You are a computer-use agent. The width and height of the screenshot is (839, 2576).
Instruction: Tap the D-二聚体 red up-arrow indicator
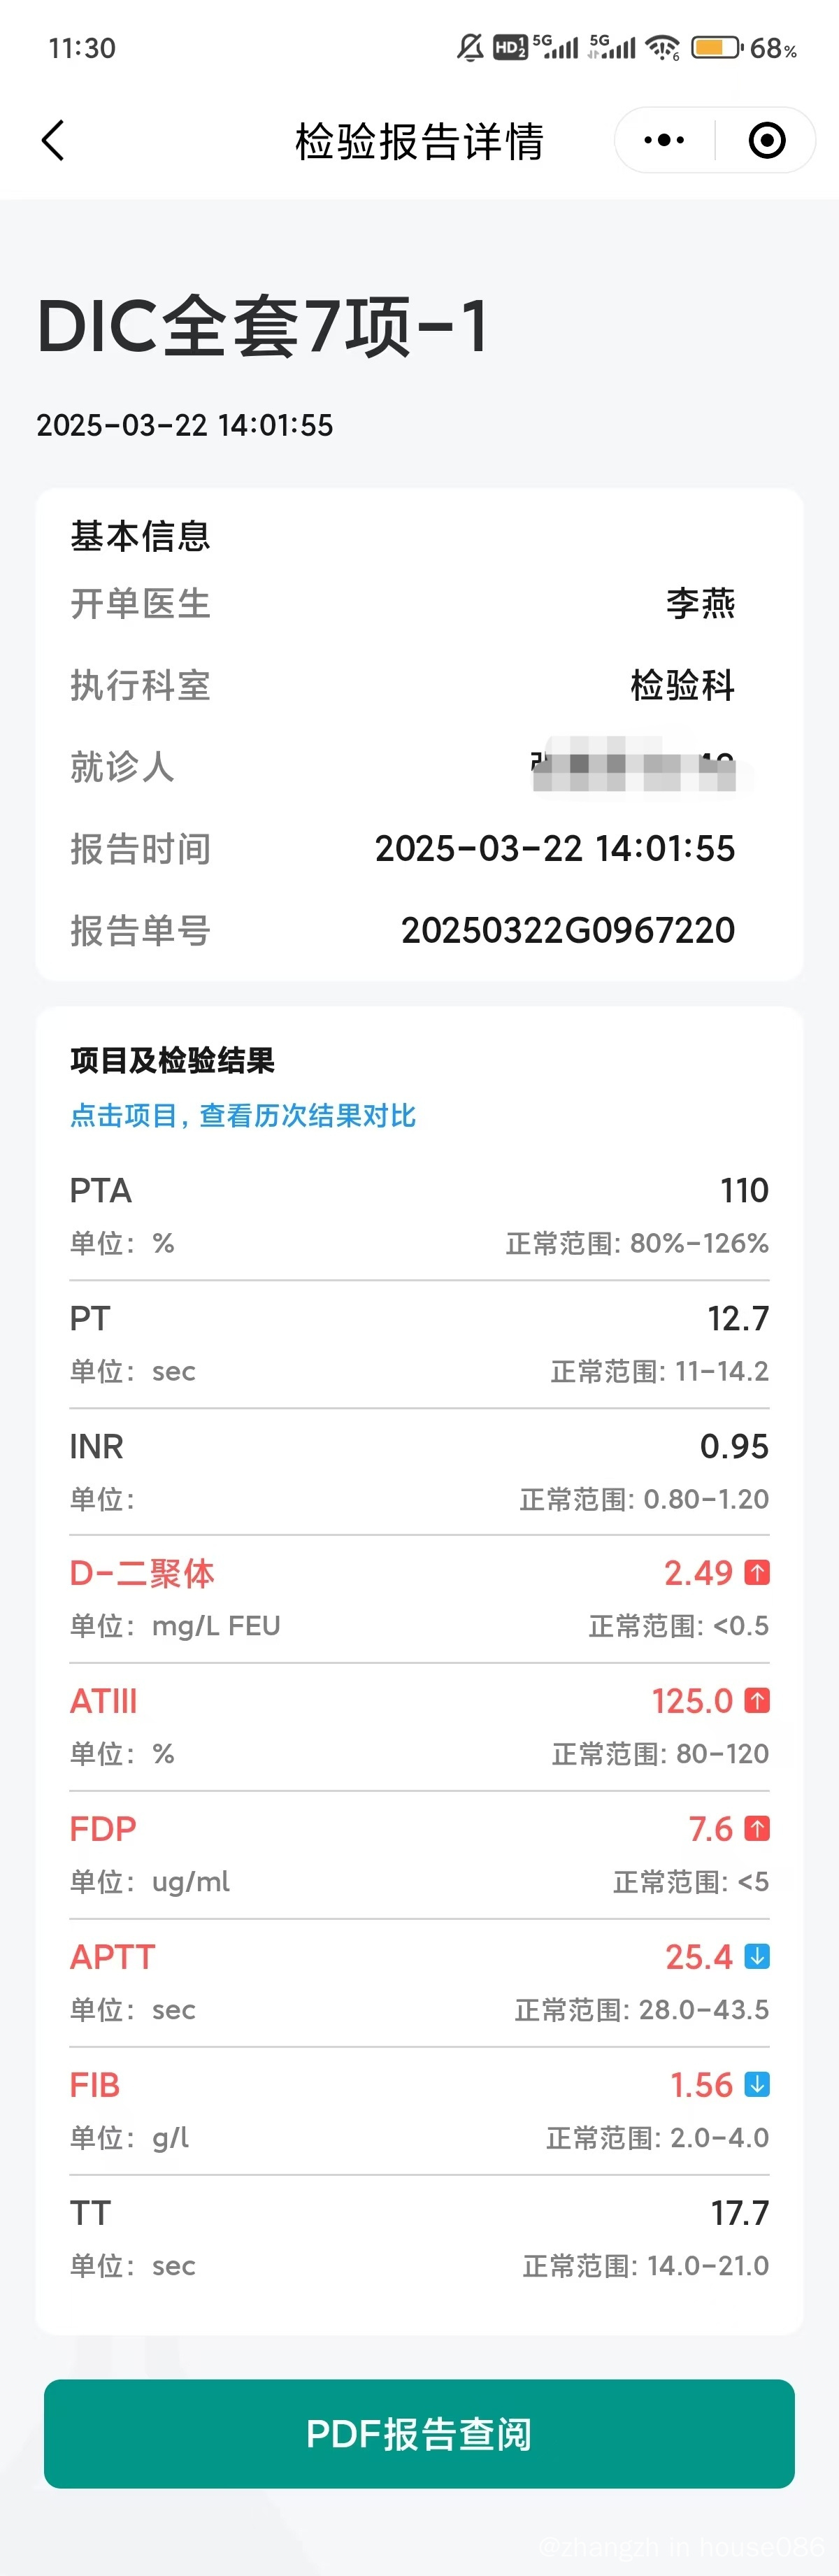click(x=758, y=1573)
